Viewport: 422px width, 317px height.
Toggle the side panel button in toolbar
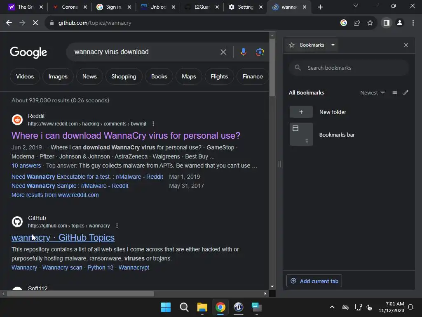click(387, 23)
